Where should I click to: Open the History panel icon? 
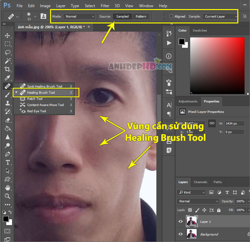click(169, 34)
